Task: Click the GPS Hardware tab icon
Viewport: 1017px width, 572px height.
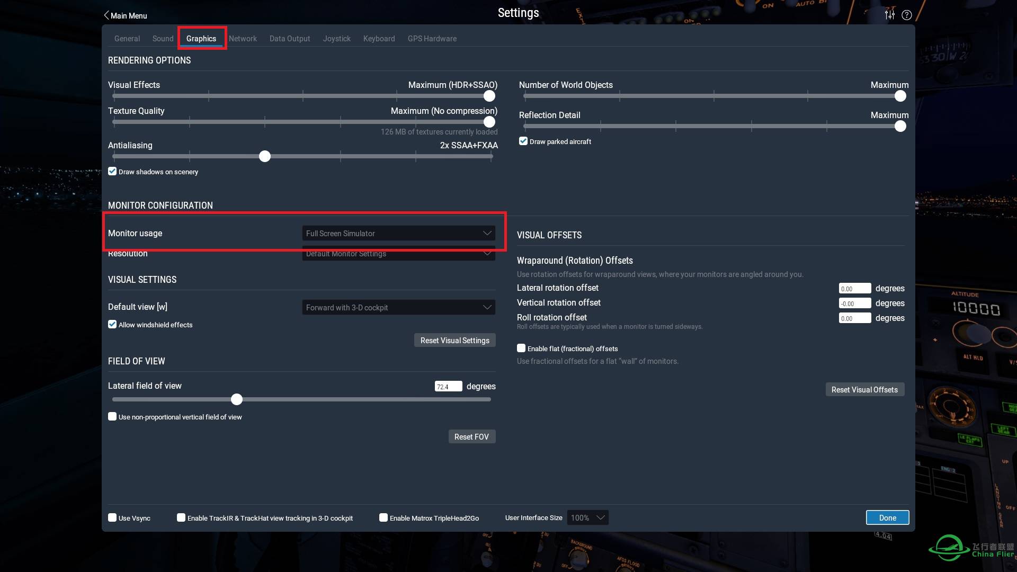Action: [432, 39]
